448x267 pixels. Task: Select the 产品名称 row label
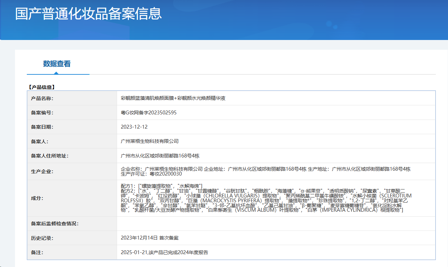[42, 98]
